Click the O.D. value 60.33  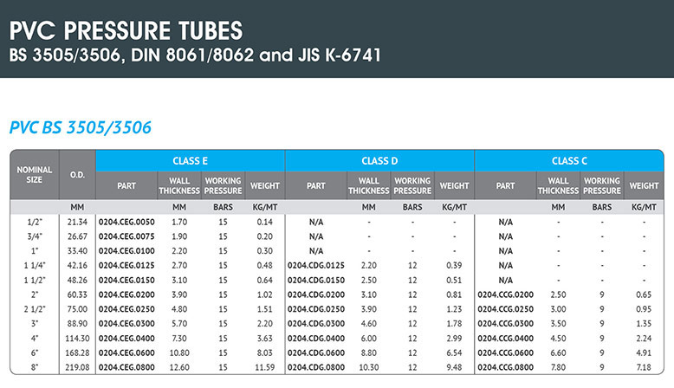point(77,294)
